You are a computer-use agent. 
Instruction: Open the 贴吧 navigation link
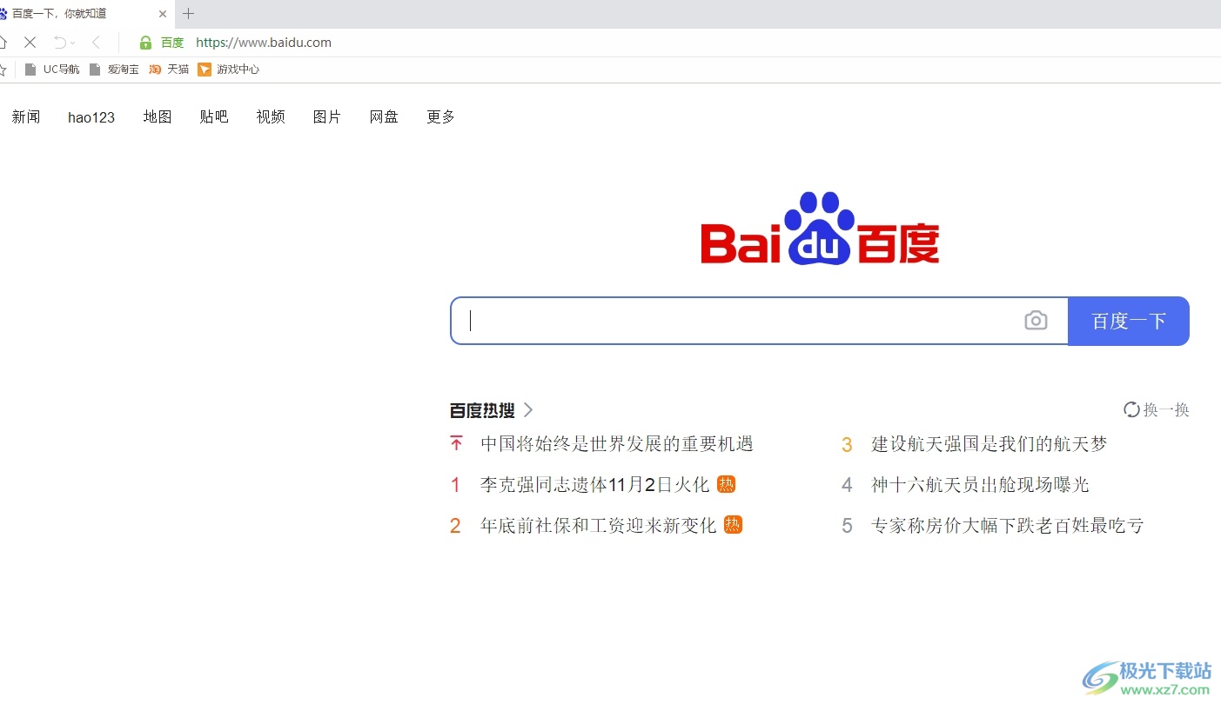point(214,116)
